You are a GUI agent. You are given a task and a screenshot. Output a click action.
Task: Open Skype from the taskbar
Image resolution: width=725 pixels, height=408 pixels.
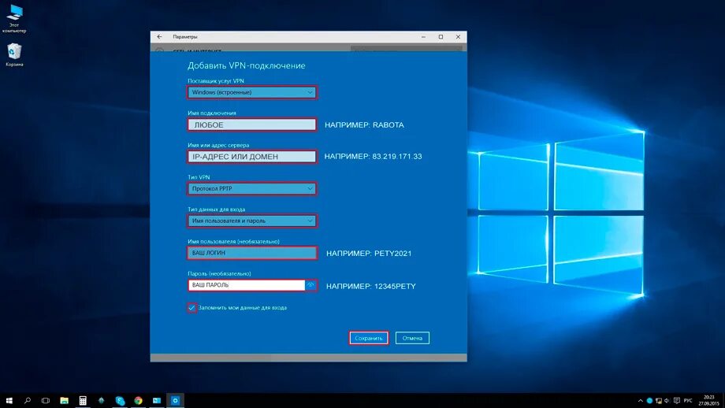point(121,401)
